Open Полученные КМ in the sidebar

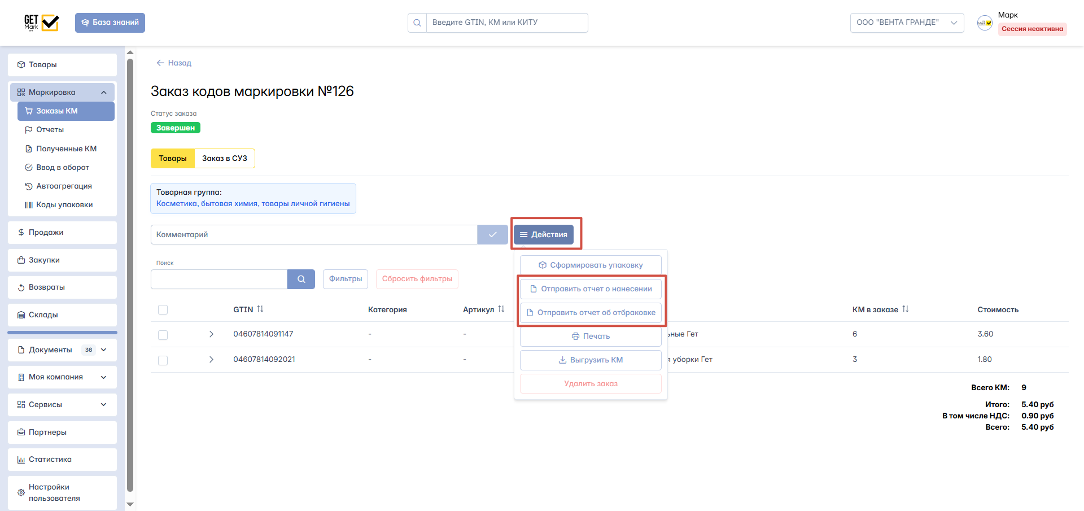(66, 149)
